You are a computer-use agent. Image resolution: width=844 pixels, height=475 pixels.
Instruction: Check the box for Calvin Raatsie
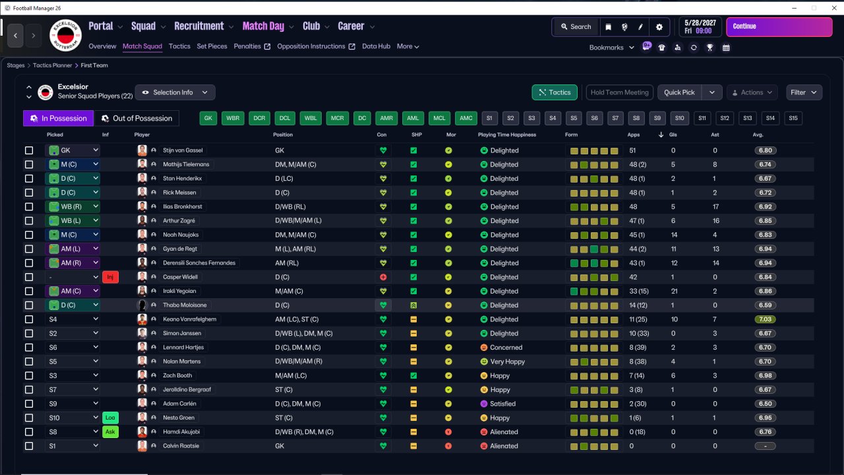point(29,446)
